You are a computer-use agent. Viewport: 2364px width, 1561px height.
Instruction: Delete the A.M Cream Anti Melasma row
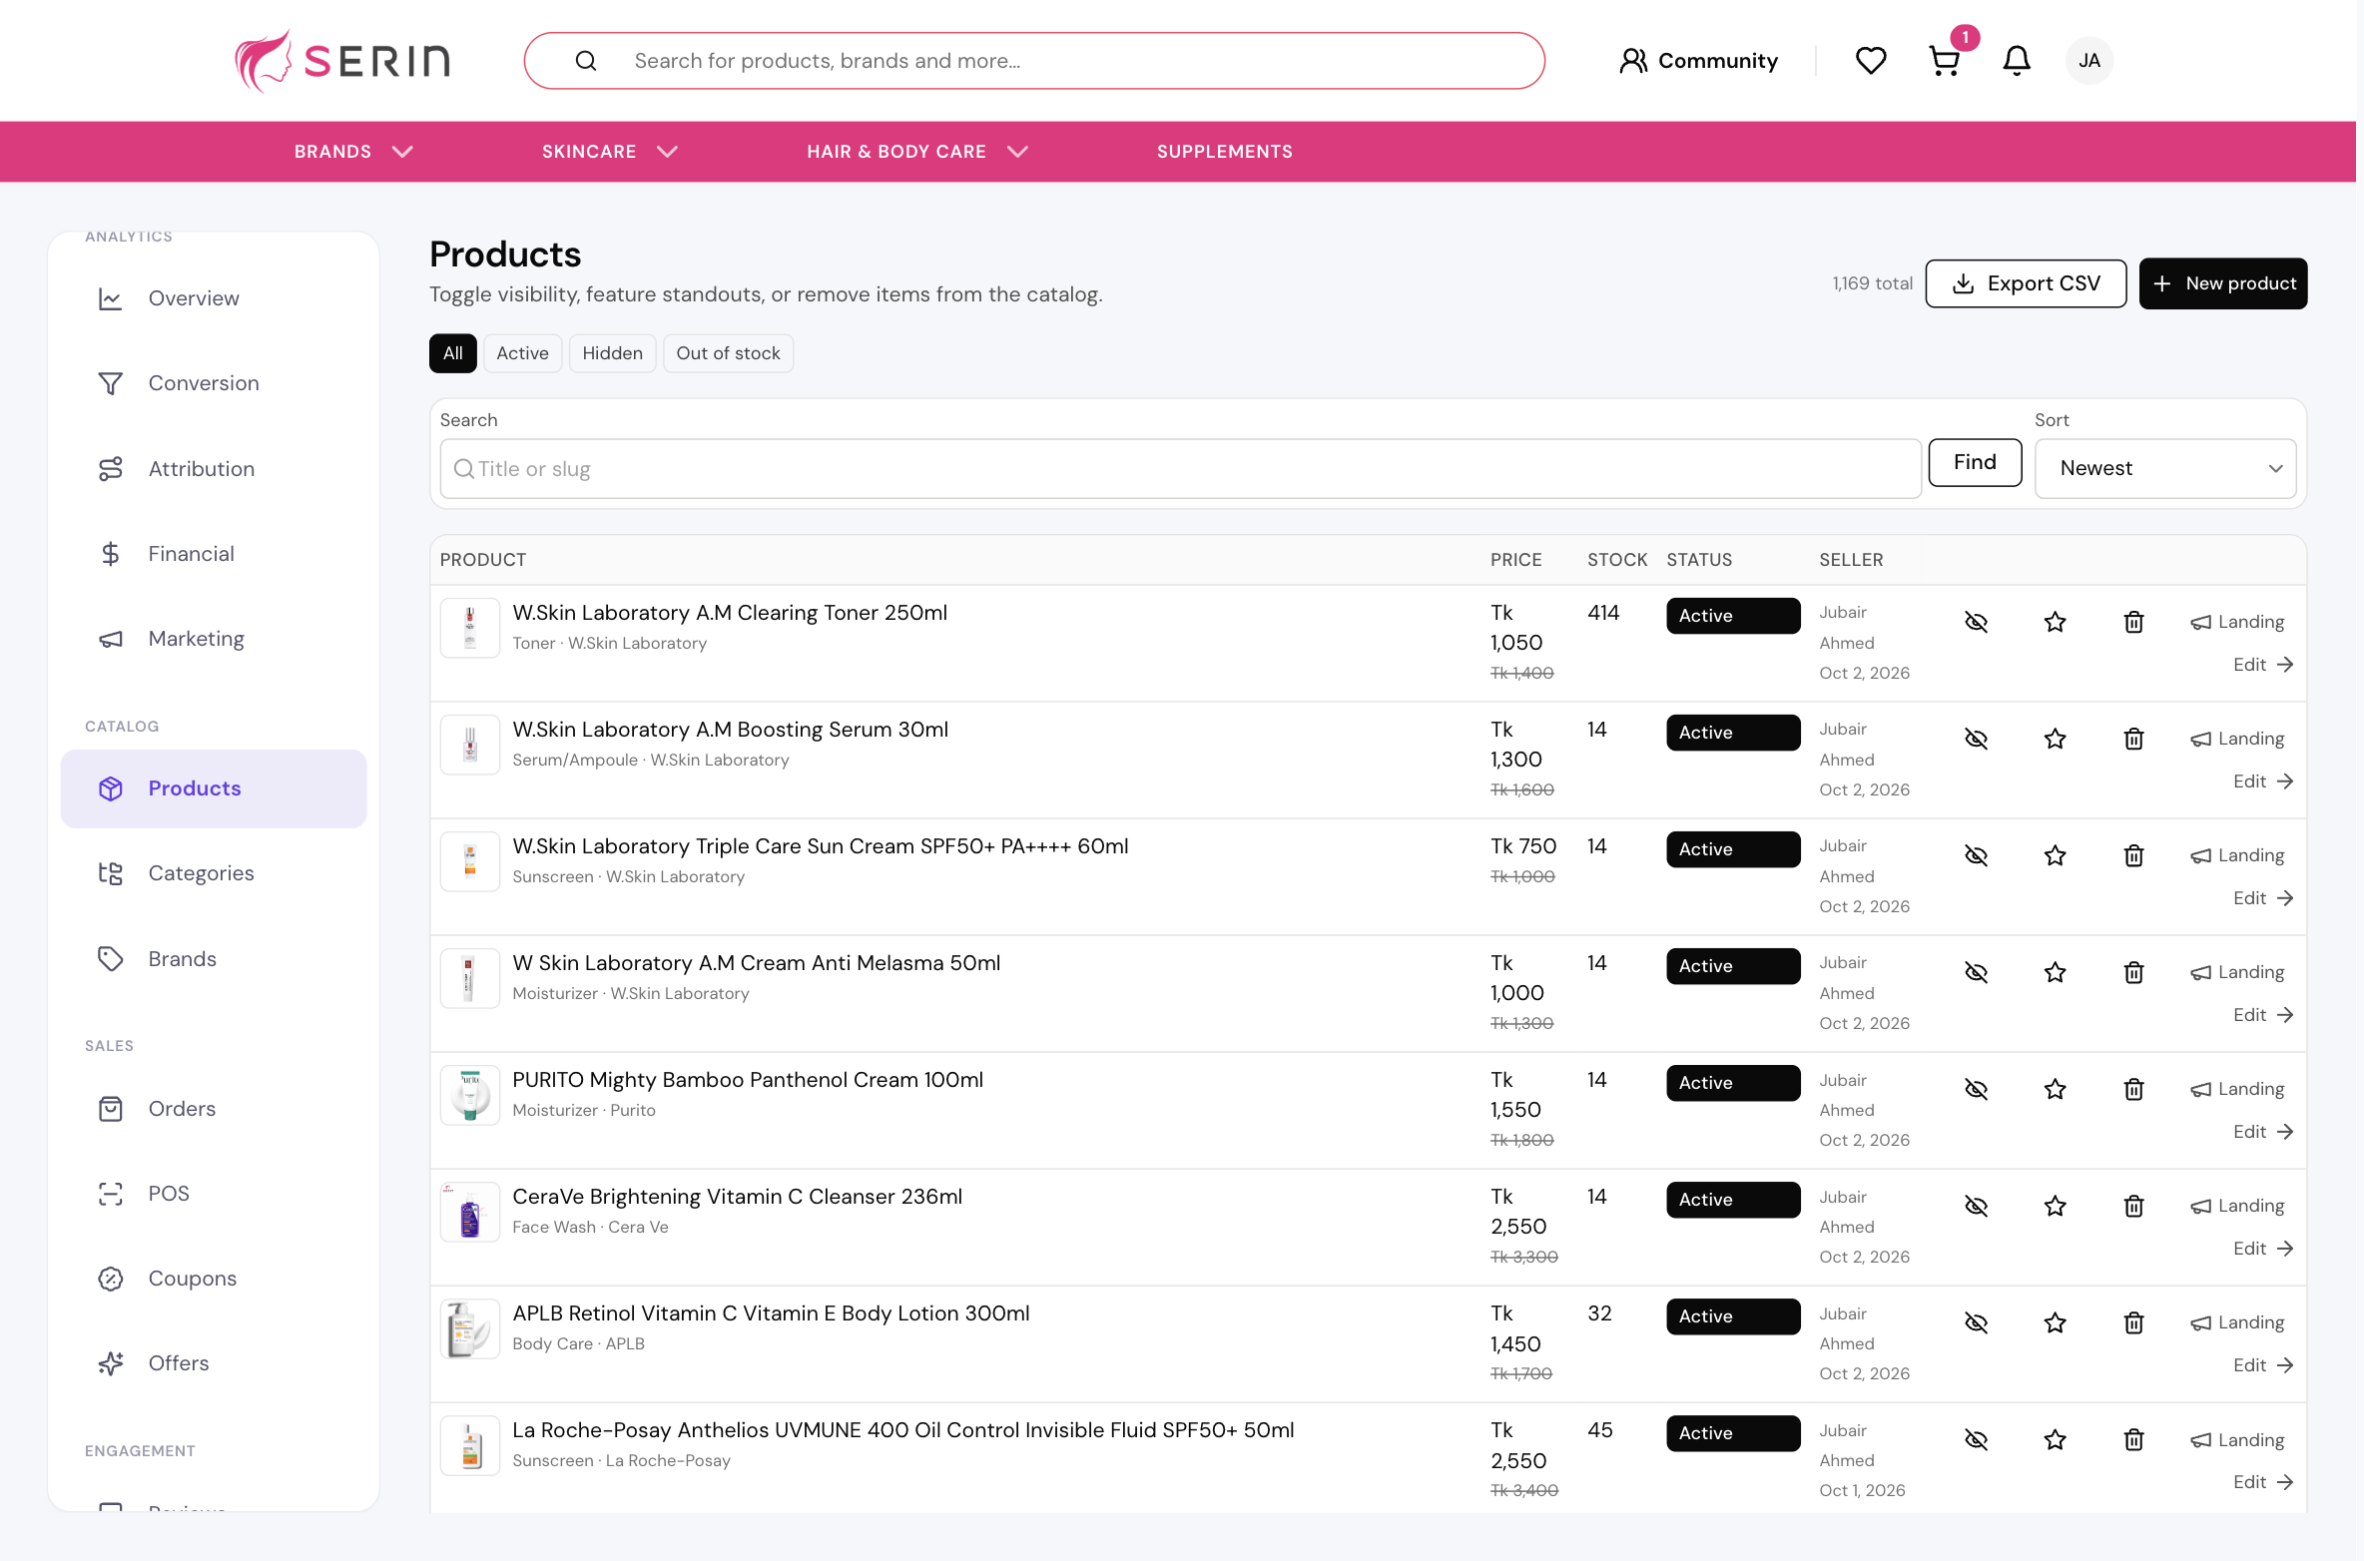pyautogui.click(x=2133, y=972)
